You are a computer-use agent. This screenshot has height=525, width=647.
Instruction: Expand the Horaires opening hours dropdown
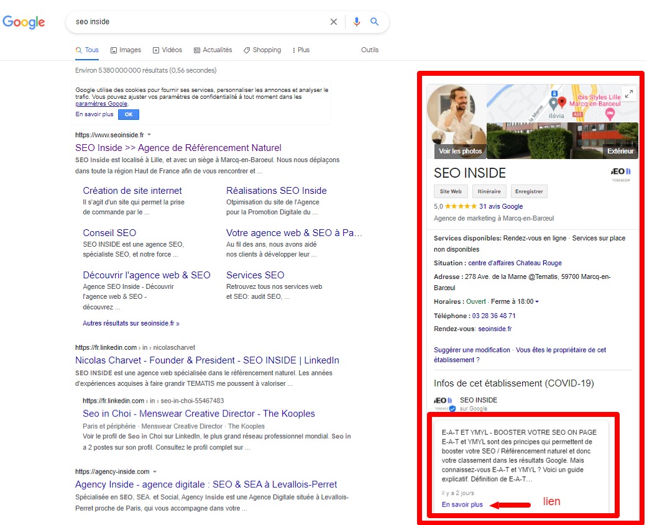pos(537,302)
